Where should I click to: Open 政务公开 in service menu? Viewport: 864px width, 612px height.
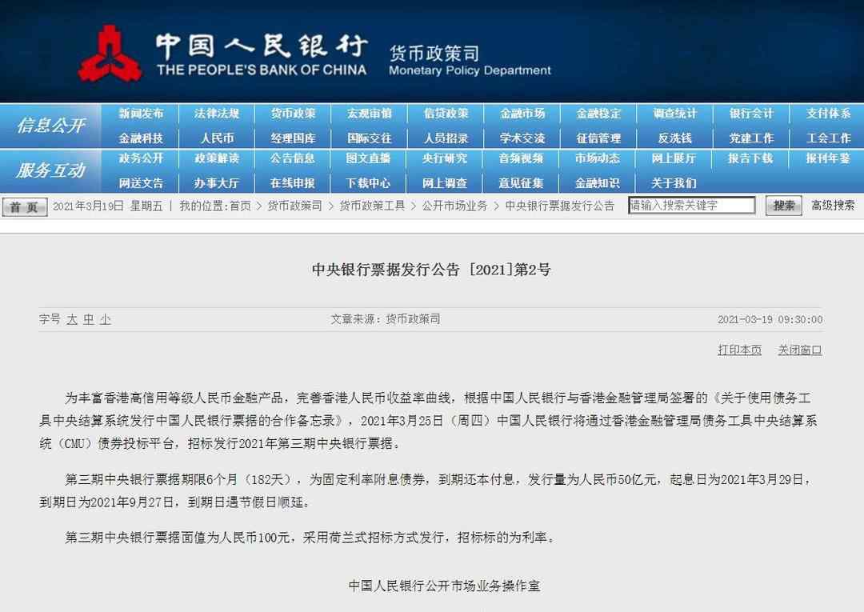pos(141,158)
